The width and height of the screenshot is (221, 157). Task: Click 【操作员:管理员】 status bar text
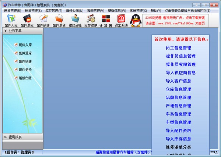coord(19,152)
